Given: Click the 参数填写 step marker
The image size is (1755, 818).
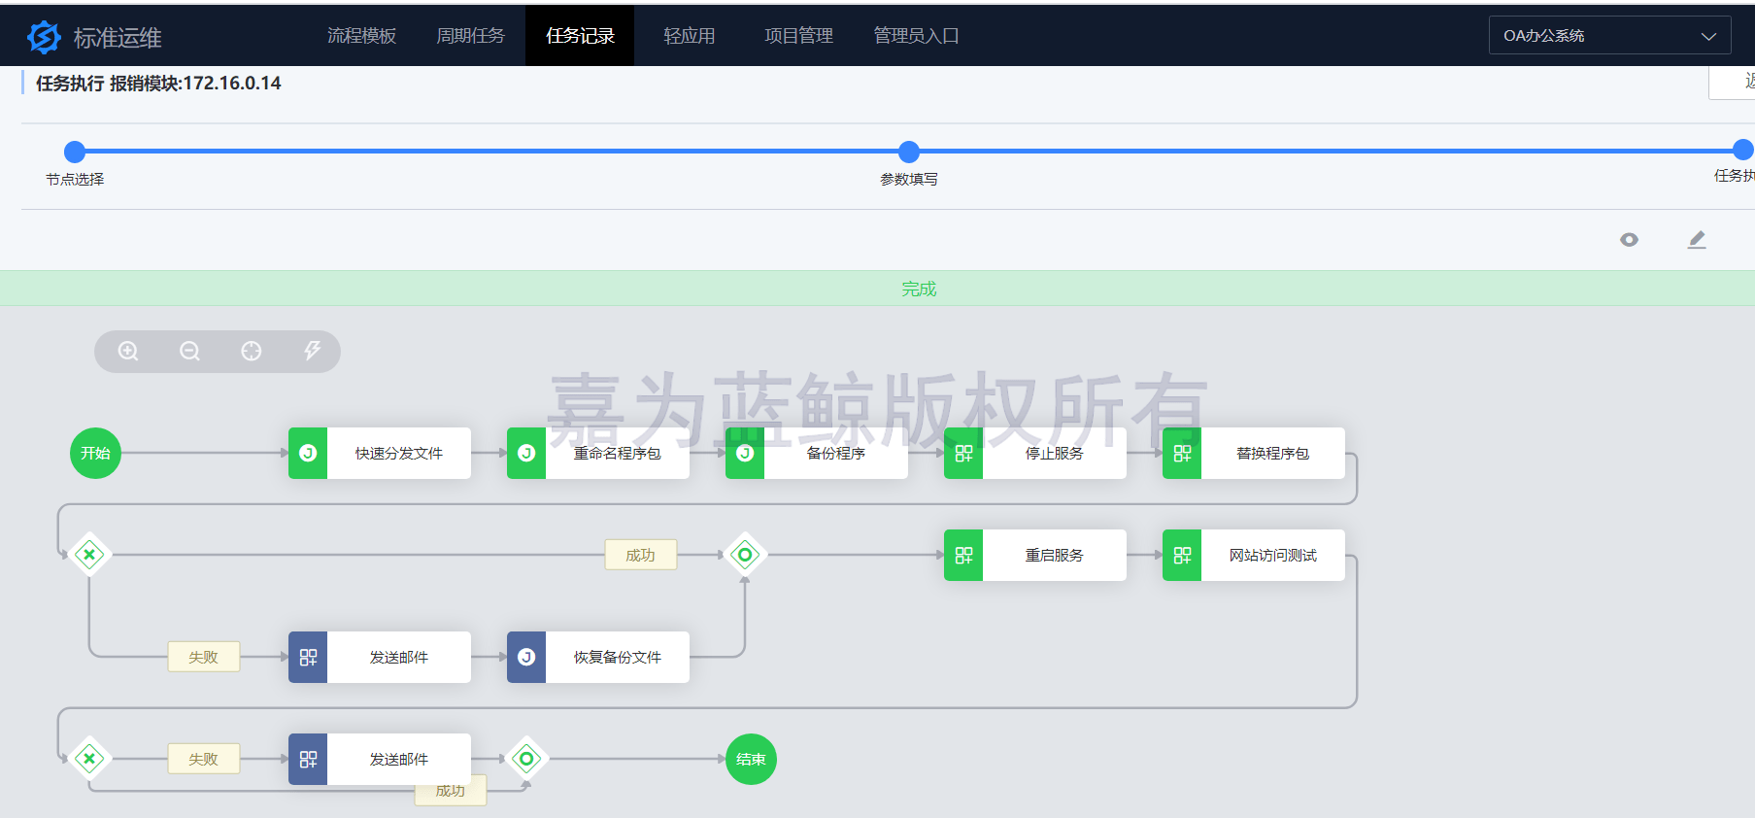Looking at the screenshot, I should (909, 152).
